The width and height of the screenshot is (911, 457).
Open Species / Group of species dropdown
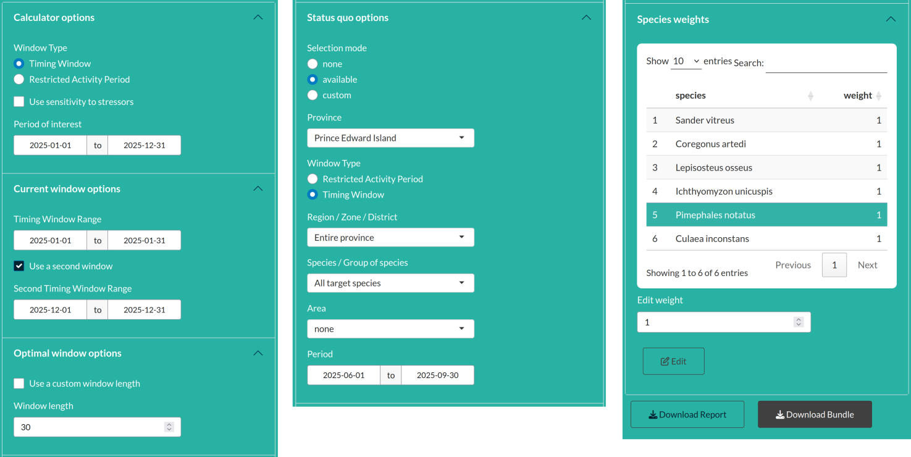[390, 283]
